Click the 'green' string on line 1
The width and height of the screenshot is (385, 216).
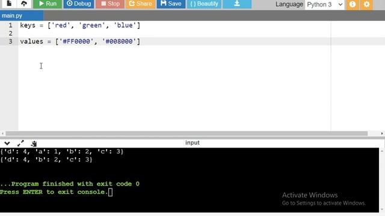coord(91,25)
